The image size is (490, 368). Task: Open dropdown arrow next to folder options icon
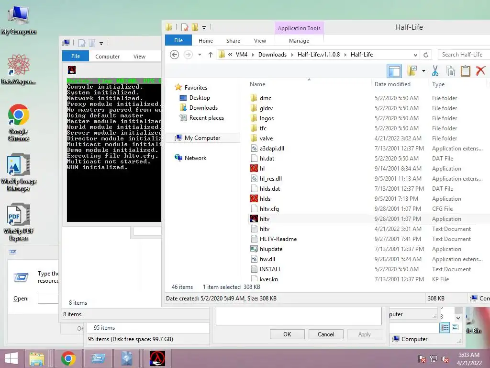423,71
